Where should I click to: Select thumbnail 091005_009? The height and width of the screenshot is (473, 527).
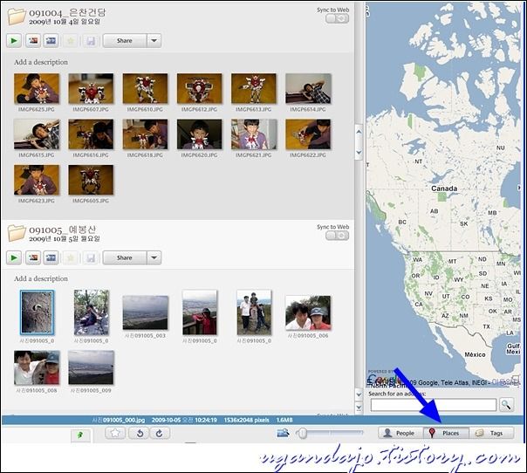(91, 367)
